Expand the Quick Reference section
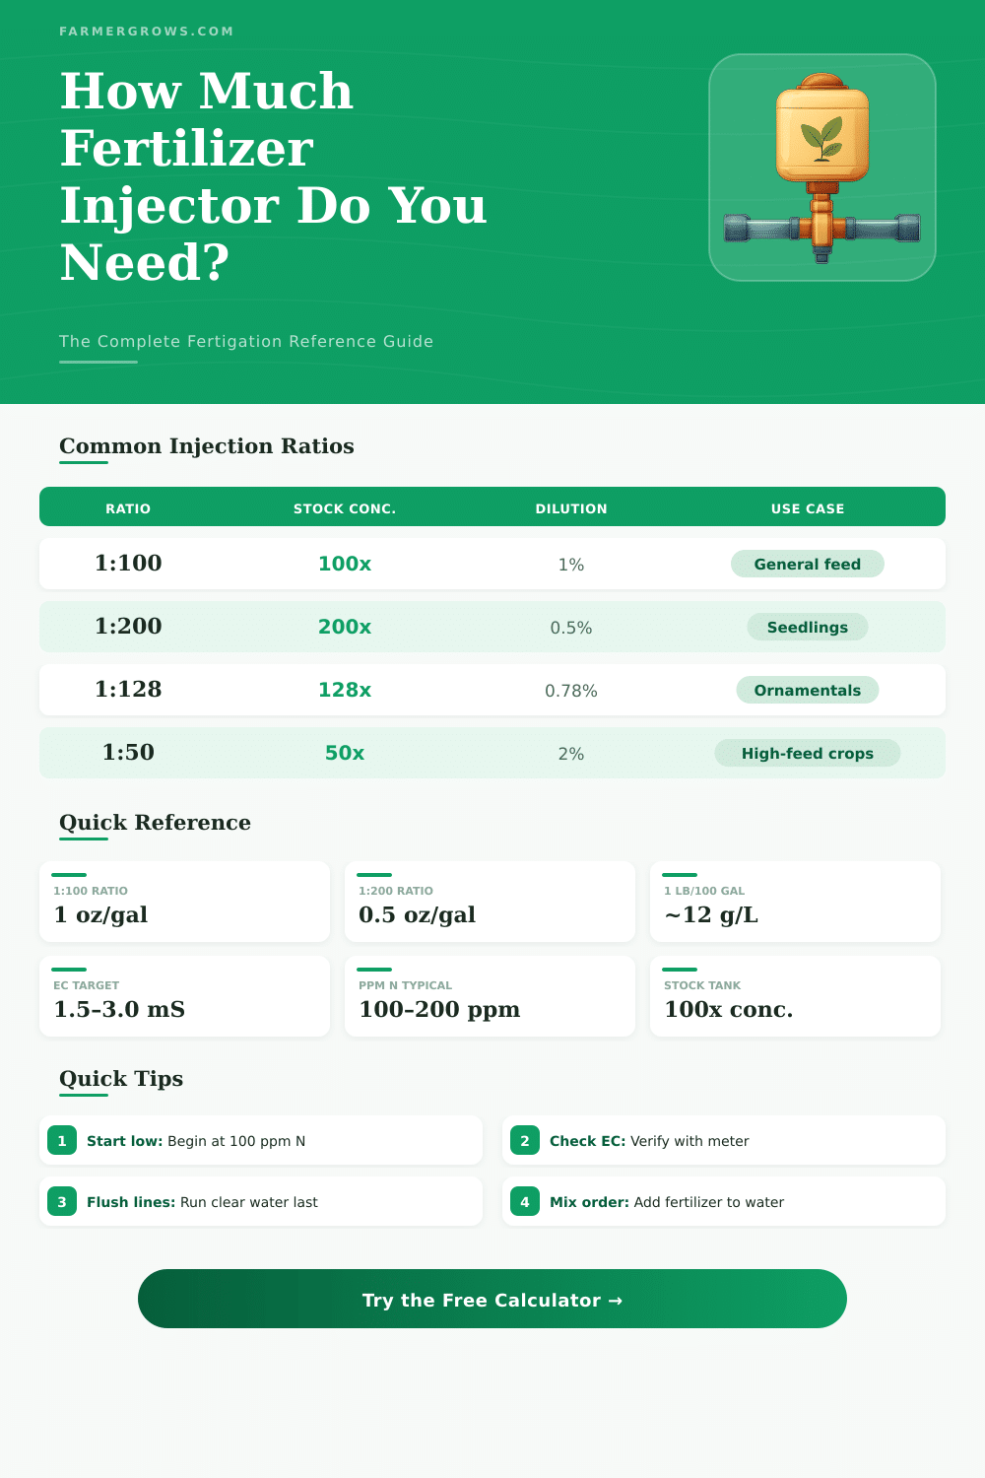 tap(155, 823)
